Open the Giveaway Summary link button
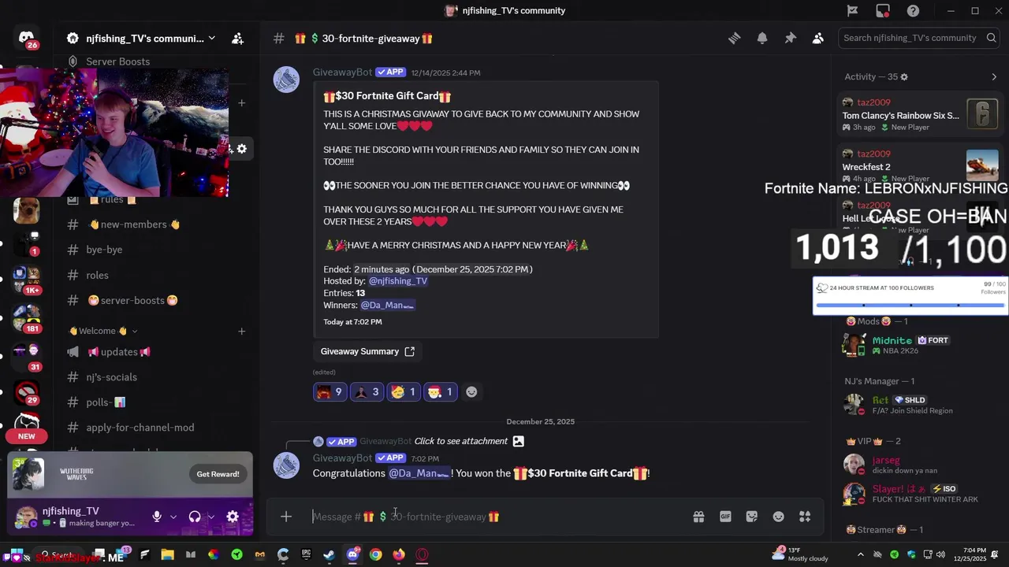The image size is (1009, 567). 367,351
